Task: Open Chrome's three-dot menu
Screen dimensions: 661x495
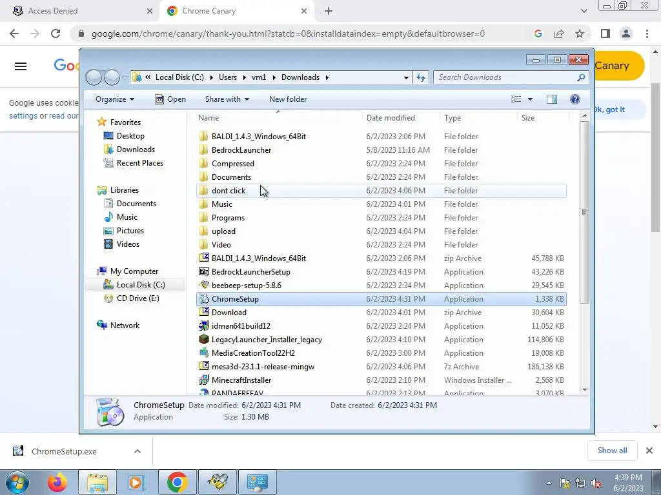Action: click(647, 34)
